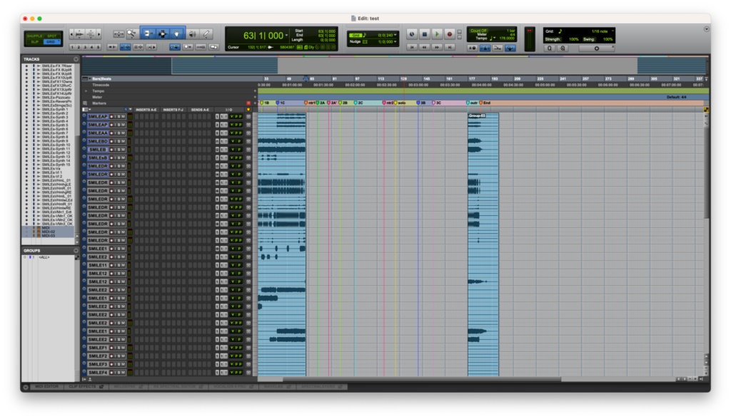Viewport: 731px width, 419px height.
Task: Open the Edit window toolbar menu
Action: [706, 29]
